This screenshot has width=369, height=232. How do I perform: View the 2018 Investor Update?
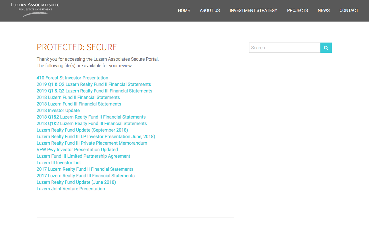click(58, 110)
